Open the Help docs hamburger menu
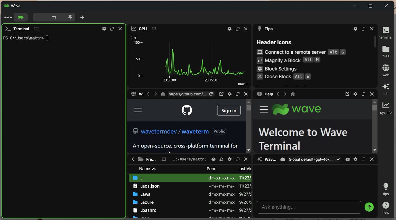 click(x=264, y=109)
